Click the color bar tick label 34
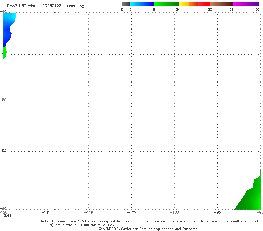The width and height of the screenshot is (263, 231). click(x=178, y=9)
